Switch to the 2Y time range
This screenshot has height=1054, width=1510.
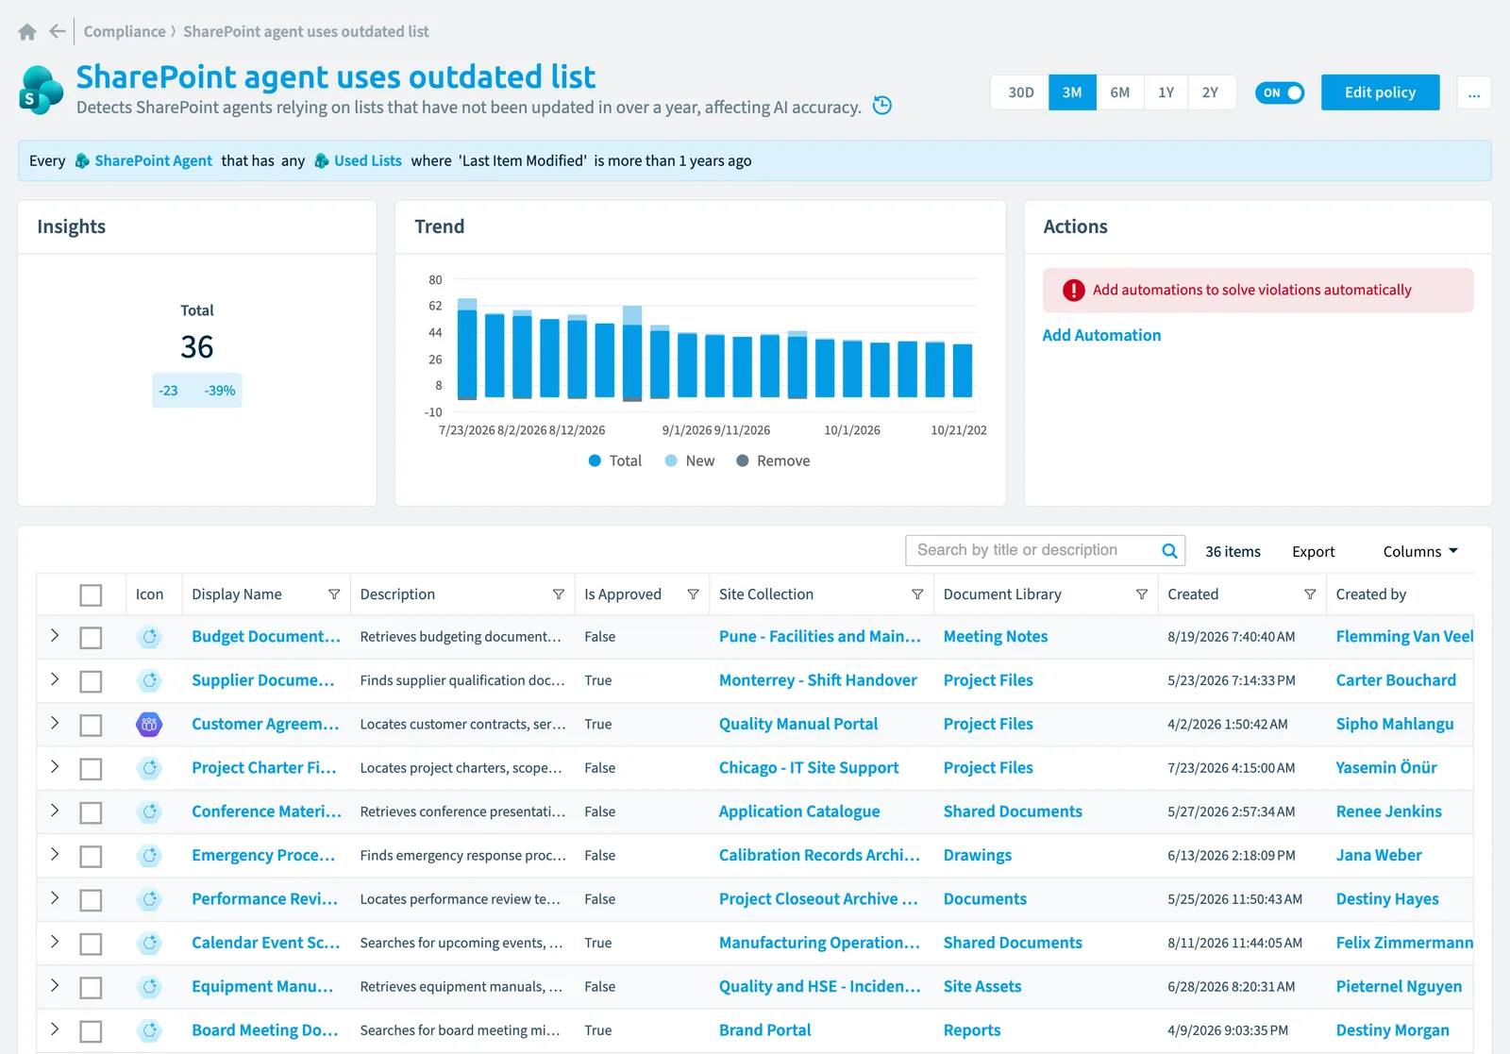pos(1211,92)
